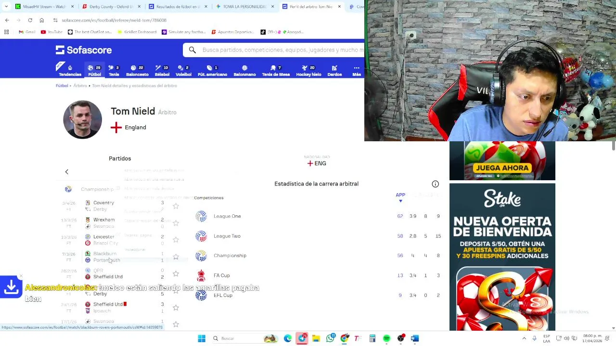Open the KickBot Dashboard bookmark

click(137, 32)
